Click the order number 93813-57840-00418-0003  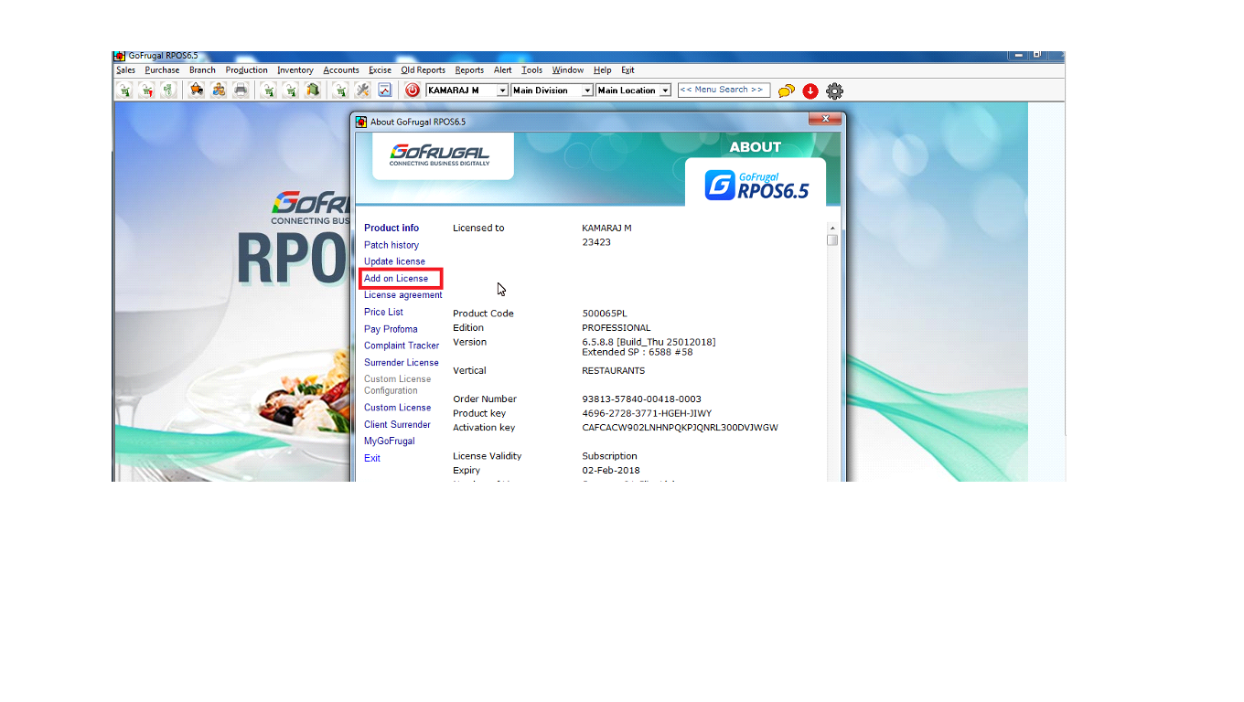point(641,399)
